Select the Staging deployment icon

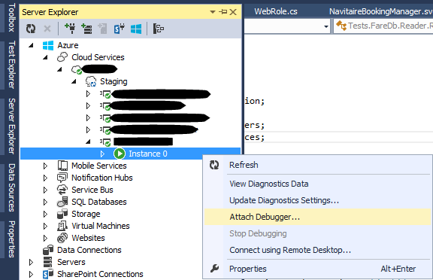[x=90, y=81]
